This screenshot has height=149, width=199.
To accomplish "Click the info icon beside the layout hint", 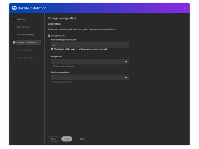I will tap(52, 49).
